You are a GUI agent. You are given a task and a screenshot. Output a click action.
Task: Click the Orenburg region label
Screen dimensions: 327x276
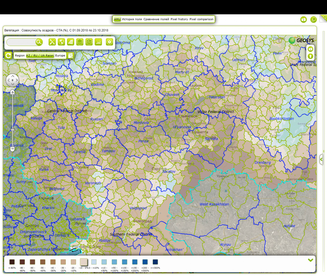click(262, 162)
